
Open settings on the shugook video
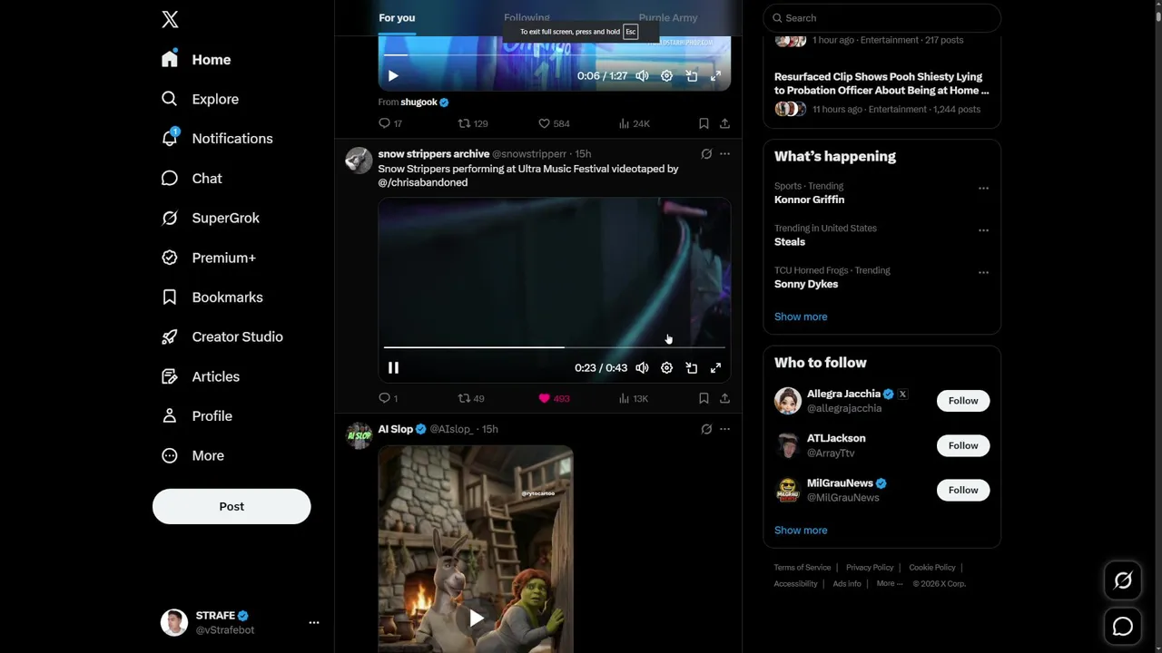point(666,76)
